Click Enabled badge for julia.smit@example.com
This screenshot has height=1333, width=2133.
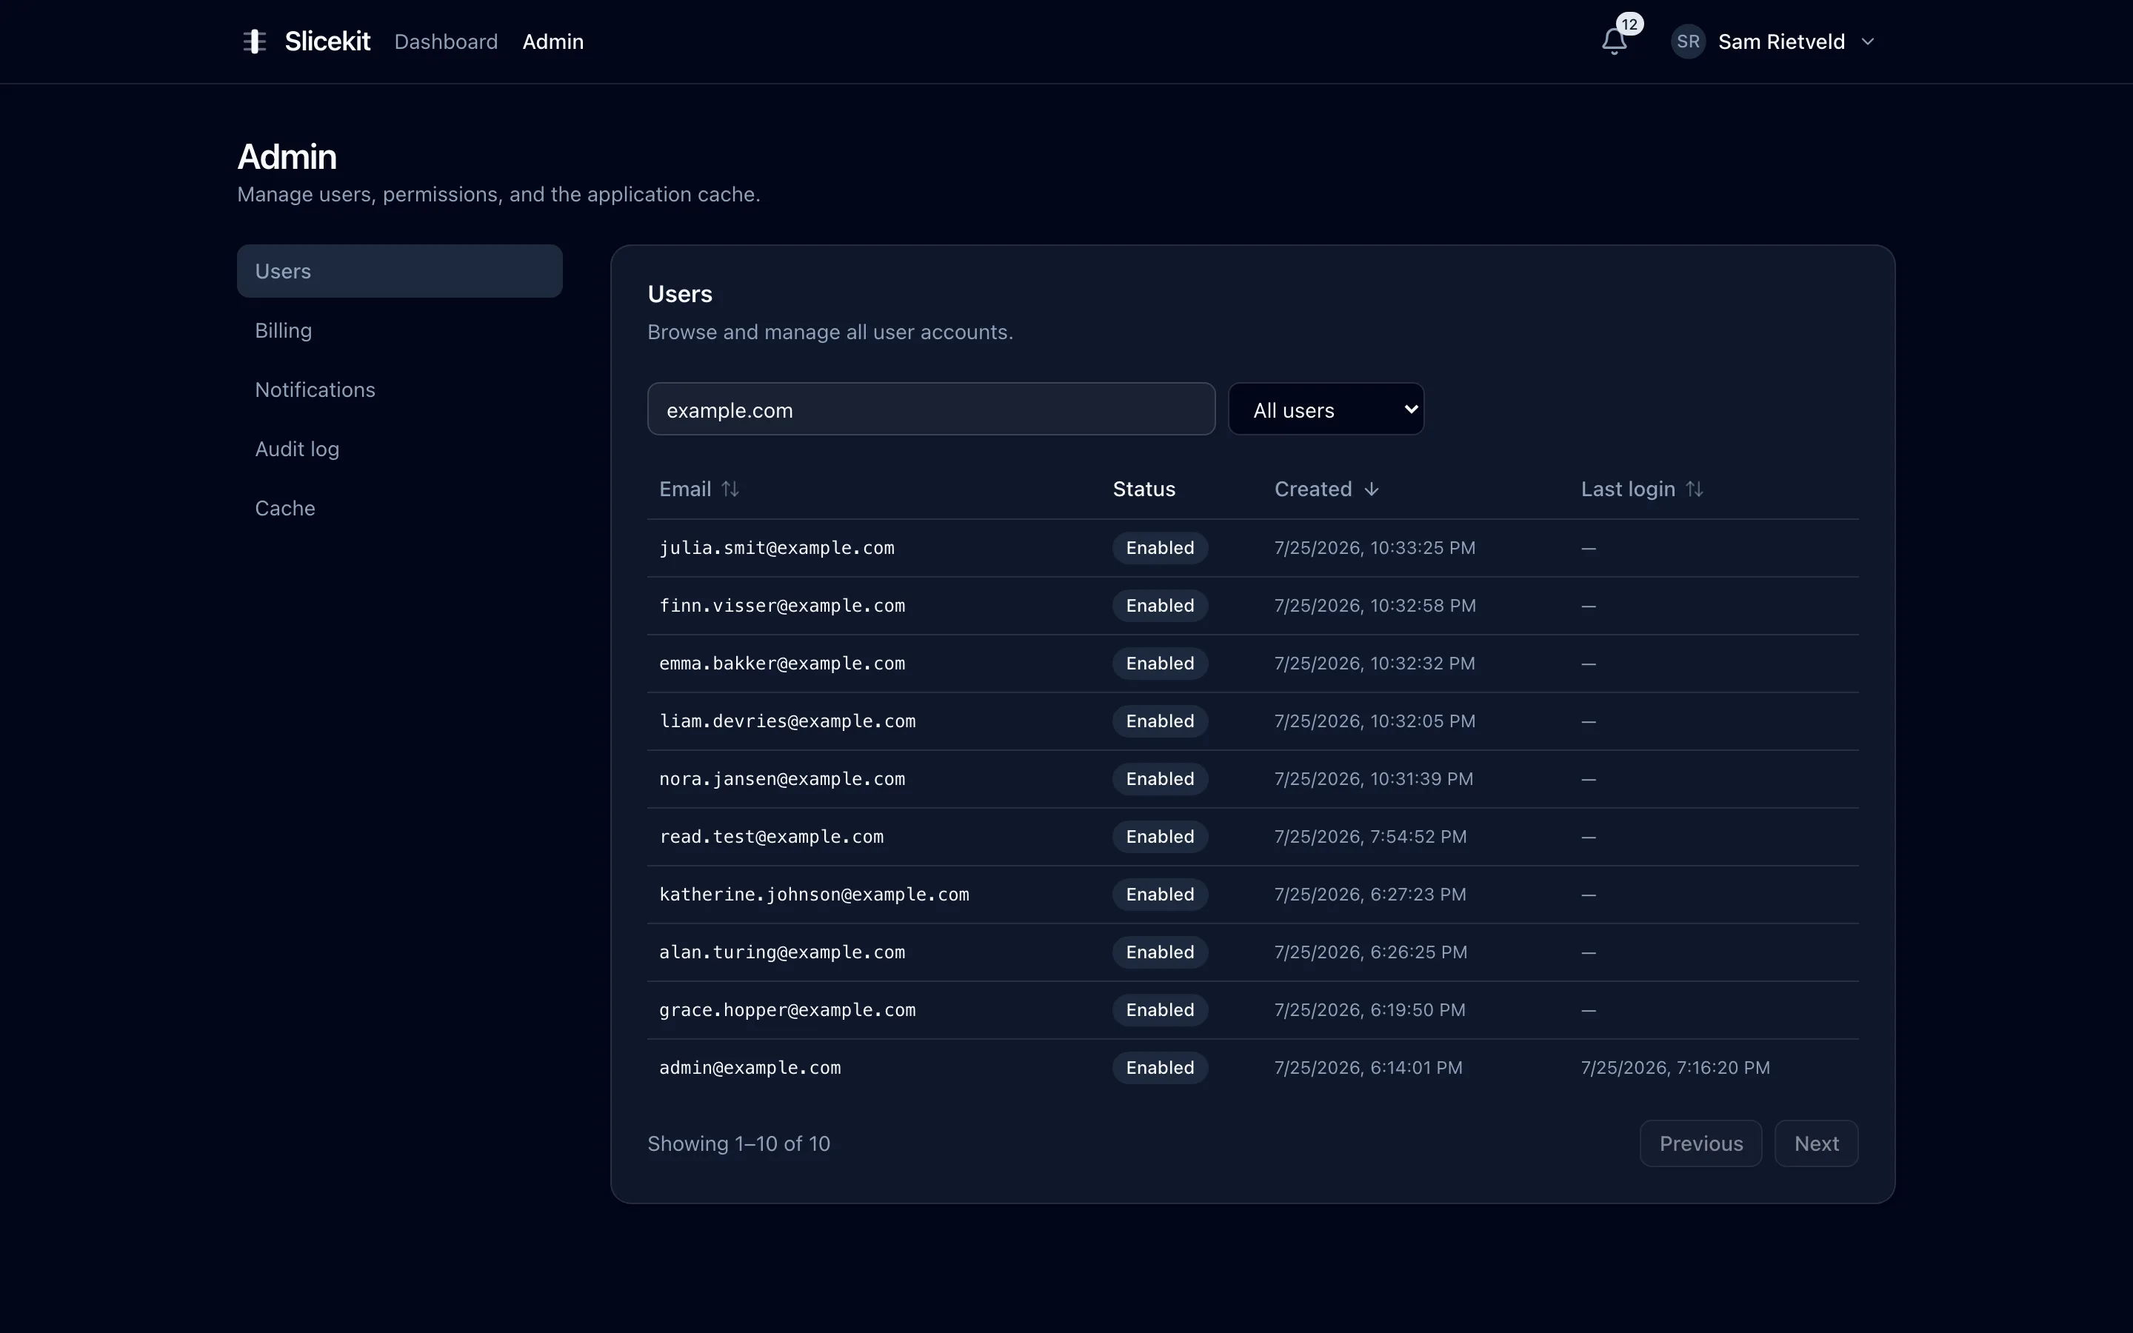click(1160, 547)
